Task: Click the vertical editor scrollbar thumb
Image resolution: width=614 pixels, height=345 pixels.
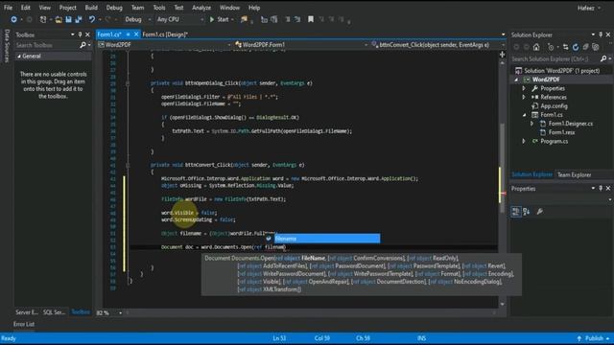Action: (x=503, y=169)
